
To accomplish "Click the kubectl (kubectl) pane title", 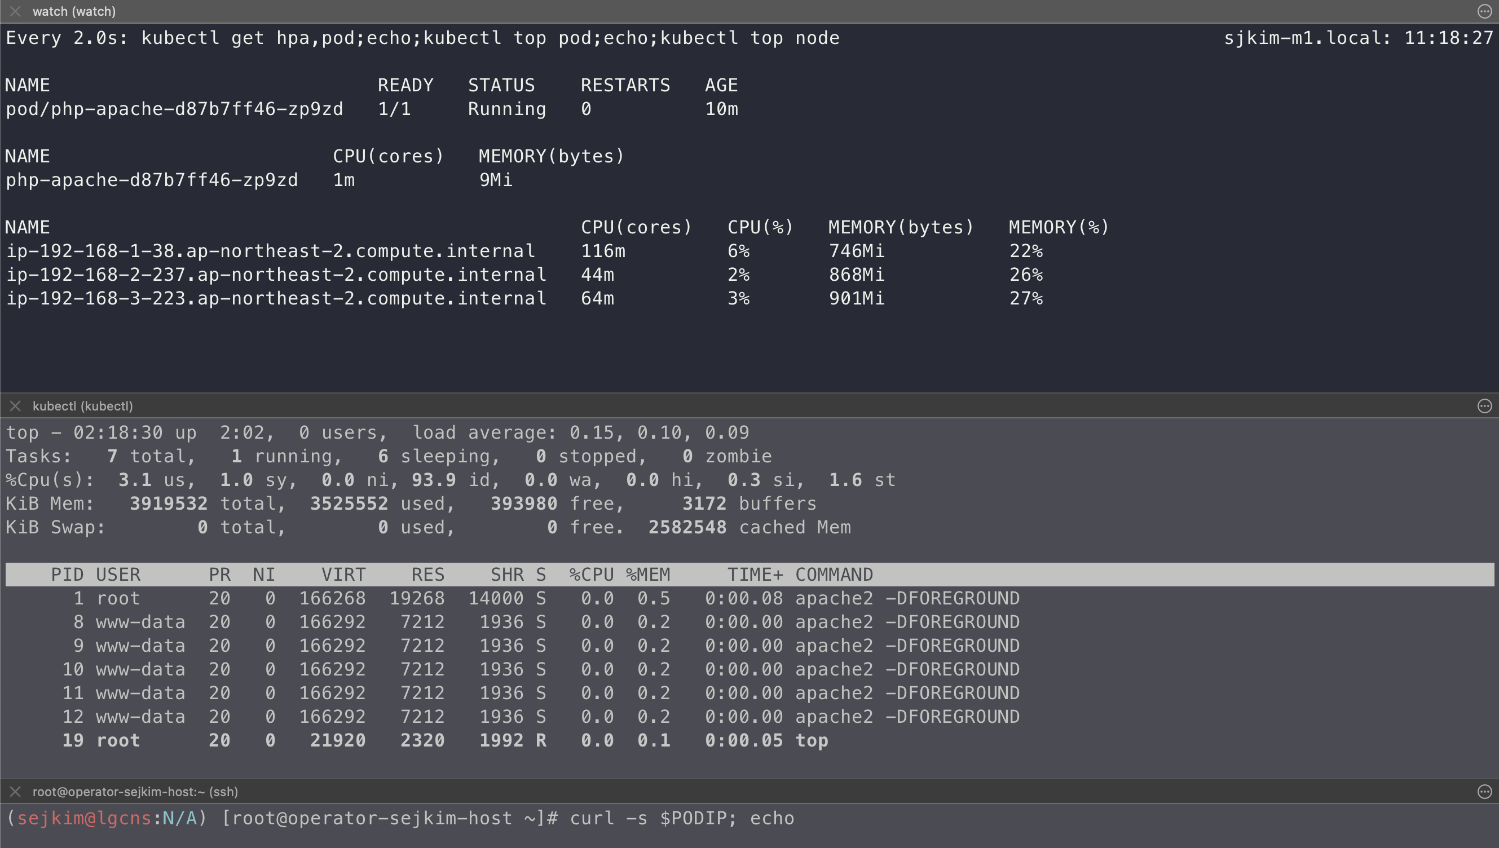I will click(x=83, y=406).
